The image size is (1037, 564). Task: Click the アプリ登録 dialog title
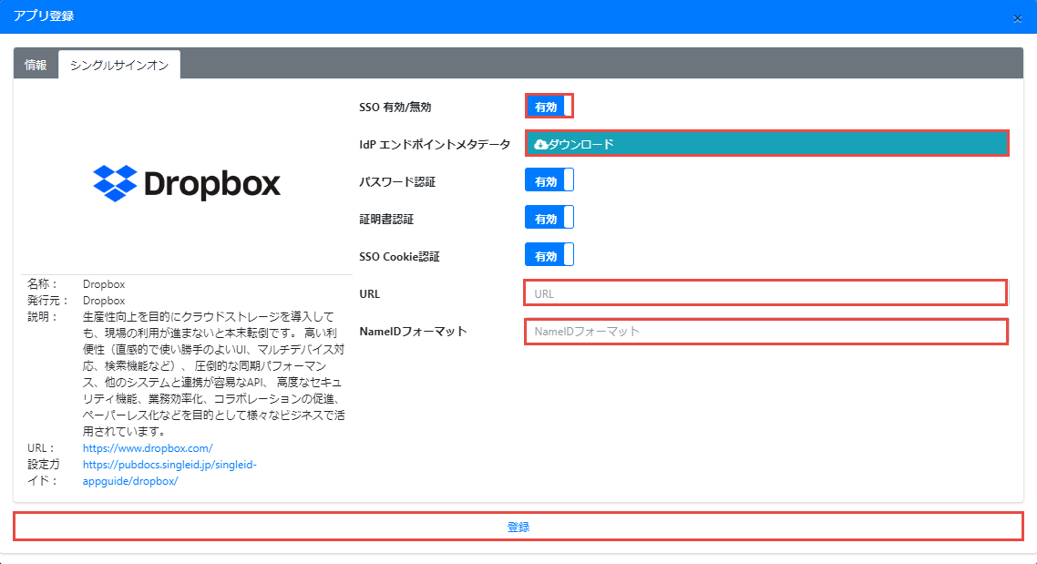(44, 16)
